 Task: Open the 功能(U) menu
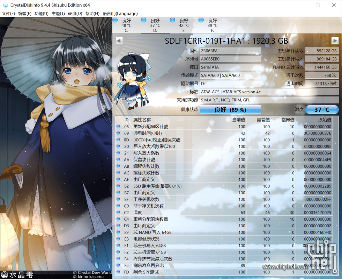[42, 14]
